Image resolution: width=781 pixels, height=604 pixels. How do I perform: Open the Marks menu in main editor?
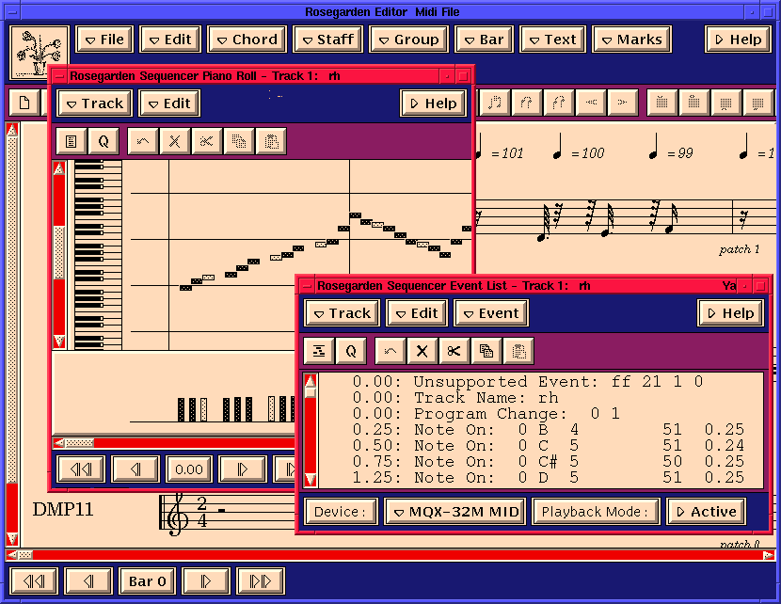click(631, 40)
